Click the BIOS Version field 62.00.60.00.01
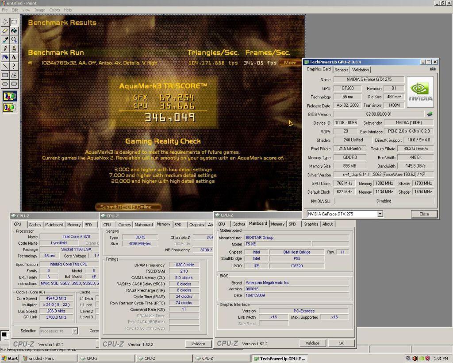453x363 pixels. (379, 114)
